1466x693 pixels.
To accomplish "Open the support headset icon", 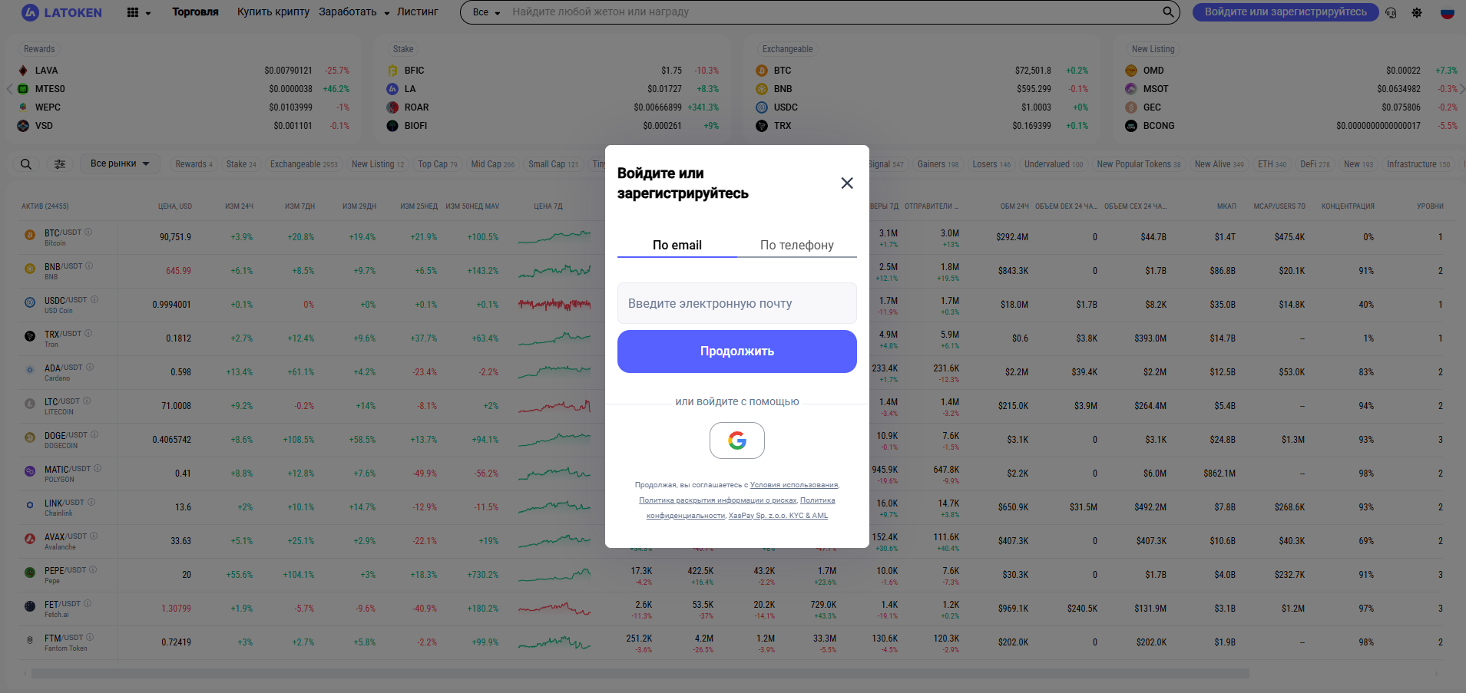I will pyautogui.click(x=1391, y=13).
